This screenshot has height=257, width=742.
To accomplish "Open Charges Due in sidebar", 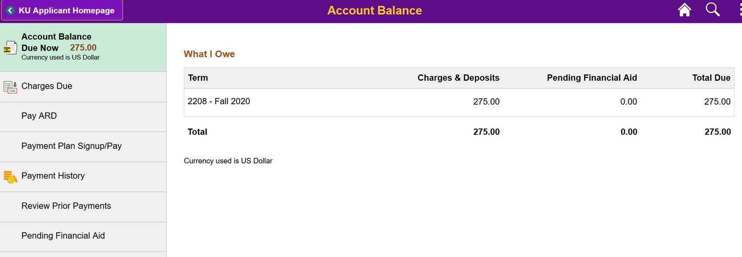I will tap(47, 86).
